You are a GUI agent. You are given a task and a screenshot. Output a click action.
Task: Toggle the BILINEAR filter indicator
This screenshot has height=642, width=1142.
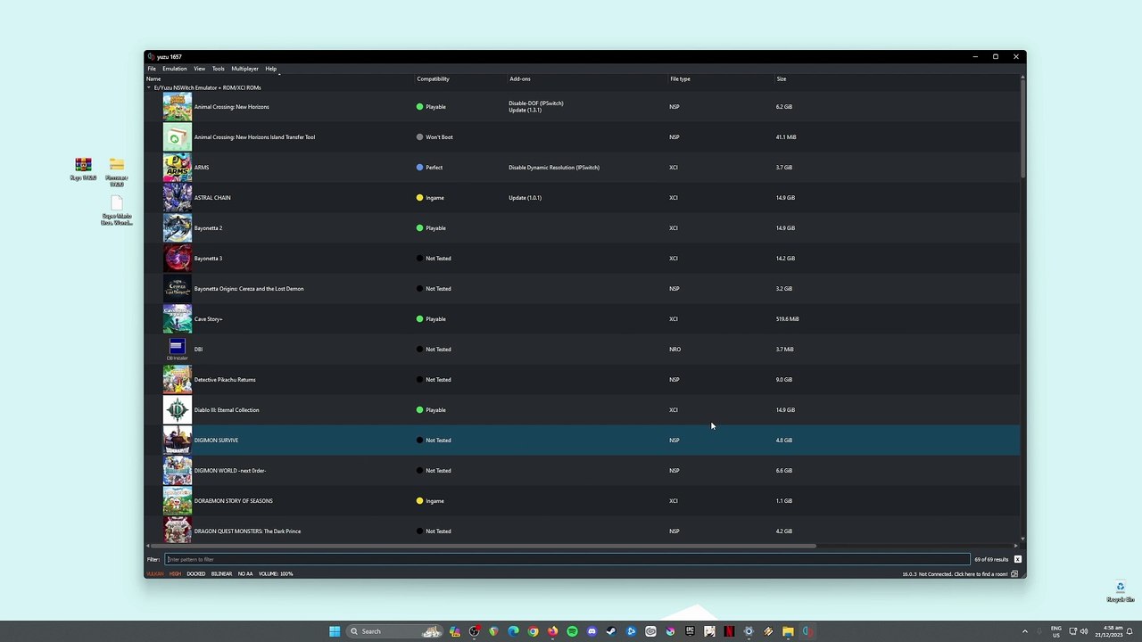[x=221, y=574]
